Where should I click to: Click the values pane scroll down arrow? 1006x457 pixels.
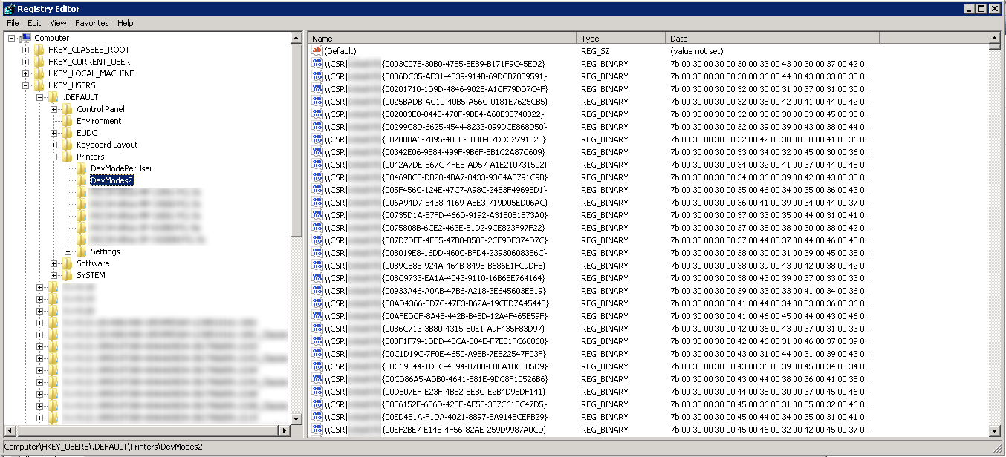(994, 431)
